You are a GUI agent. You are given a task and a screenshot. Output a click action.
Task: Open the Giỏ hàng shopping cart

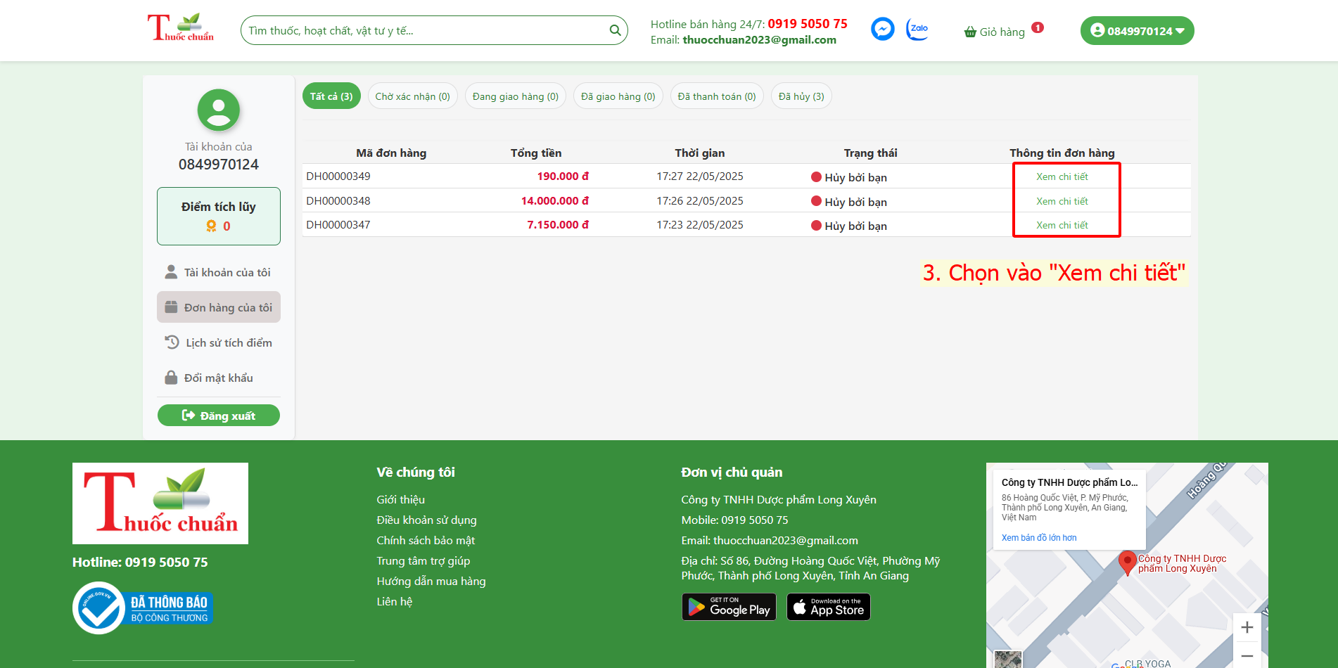pyautogui.click(x=995, y=32)
